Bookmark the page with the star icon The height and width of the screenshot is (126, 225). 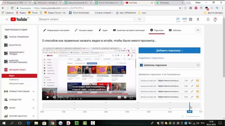(x=180, y=8)
